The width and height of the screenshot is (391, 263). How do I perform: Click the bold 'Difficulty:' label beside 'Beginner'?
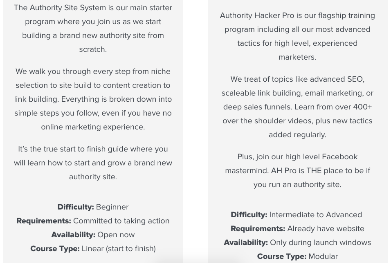tap(76, 207)
